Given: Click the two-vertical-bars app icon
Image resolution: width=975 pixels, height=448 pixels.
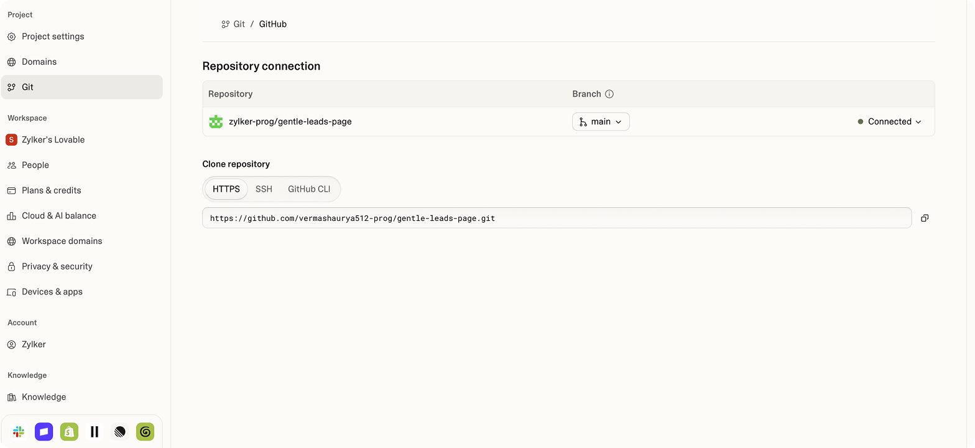Looking at the screenshot, I should click(x=95, y=432).
